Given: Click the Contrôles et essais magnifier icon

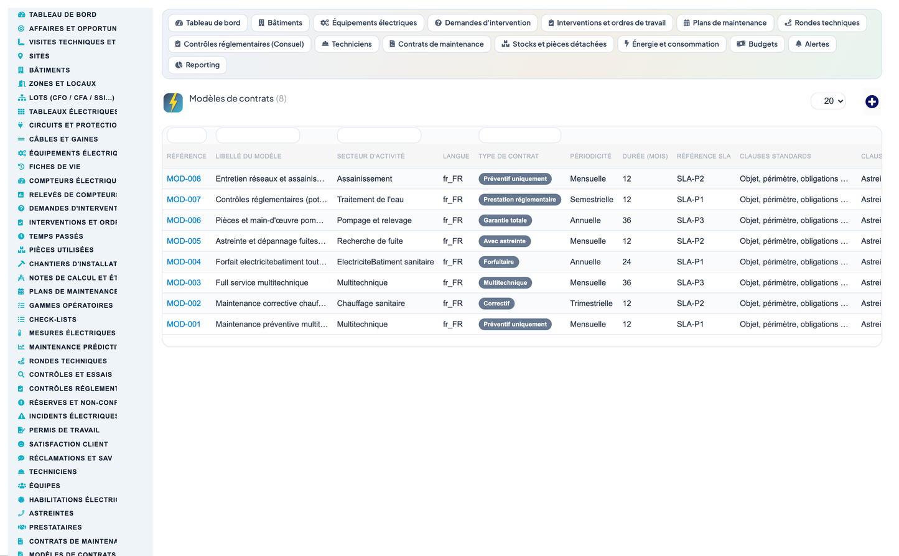Looking at the screenshot, I should (21, 374).
